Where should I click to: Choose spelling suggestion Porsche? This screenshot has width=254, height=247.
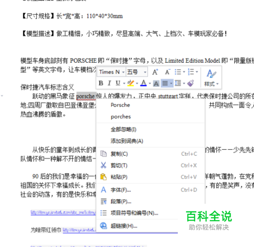pos(120,105)
